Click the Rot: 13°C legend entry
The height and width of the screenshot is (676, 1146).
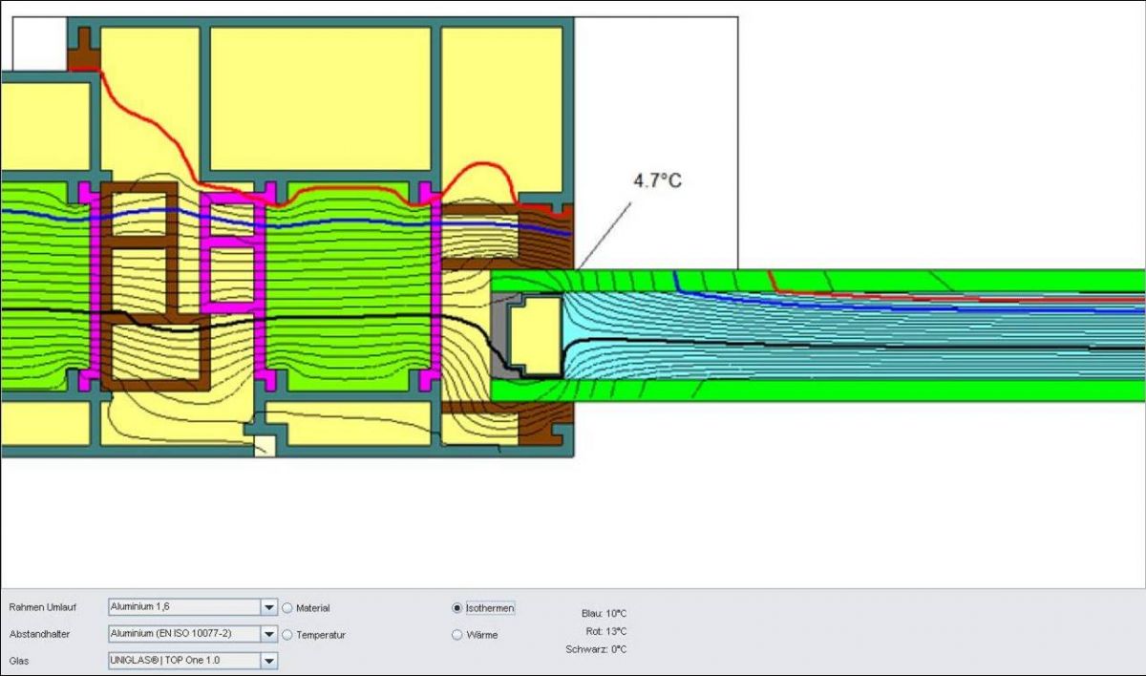605,631
